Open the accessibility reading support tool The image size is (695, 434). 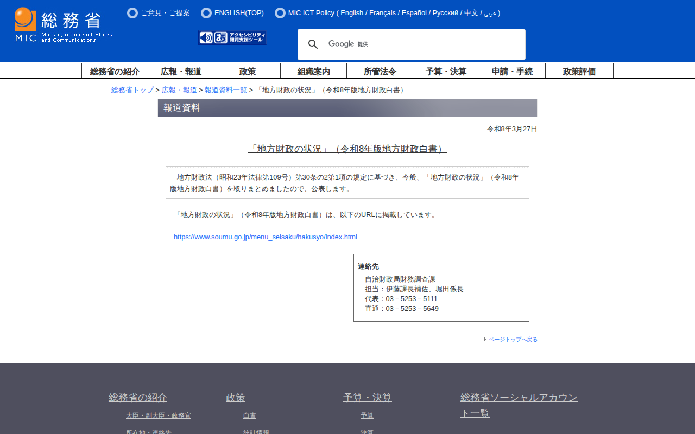point(232,37)
